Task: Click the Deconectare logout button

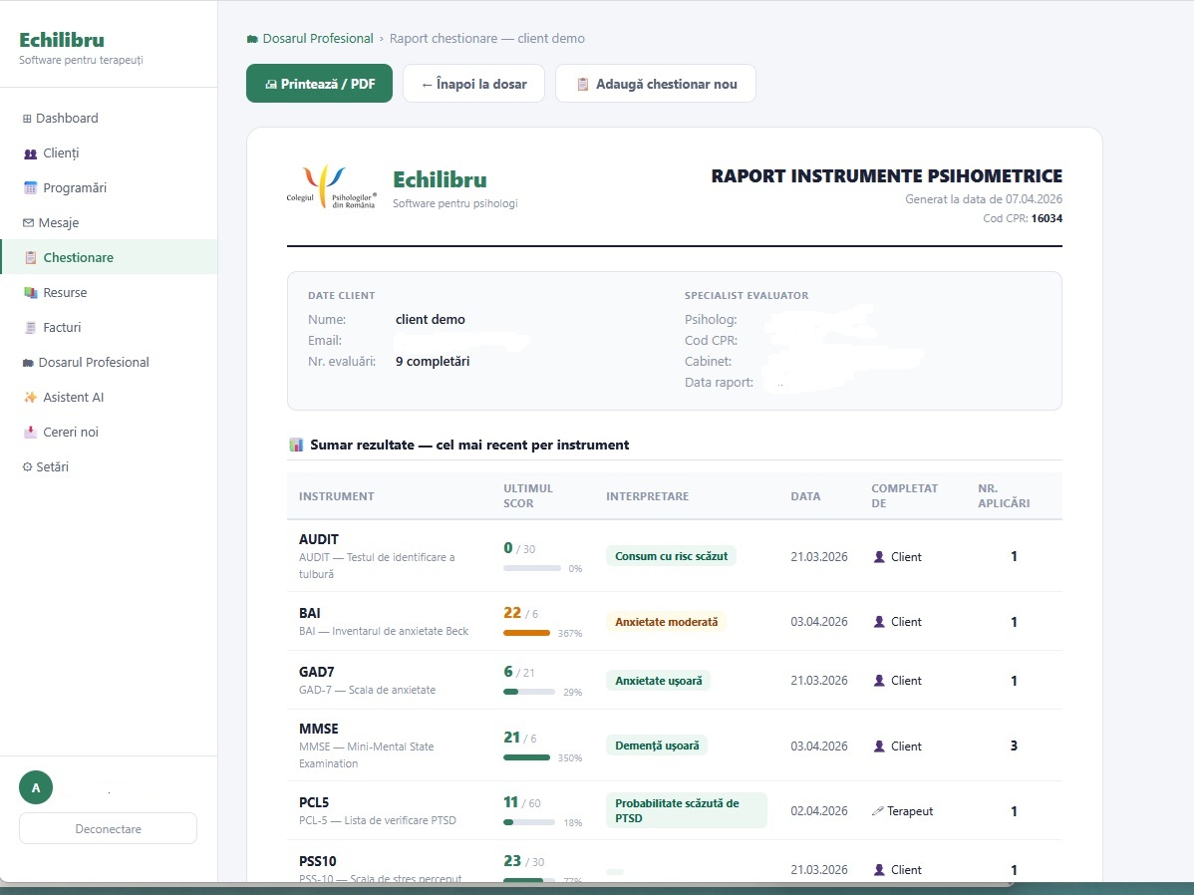Action: (x=108, y=828)
